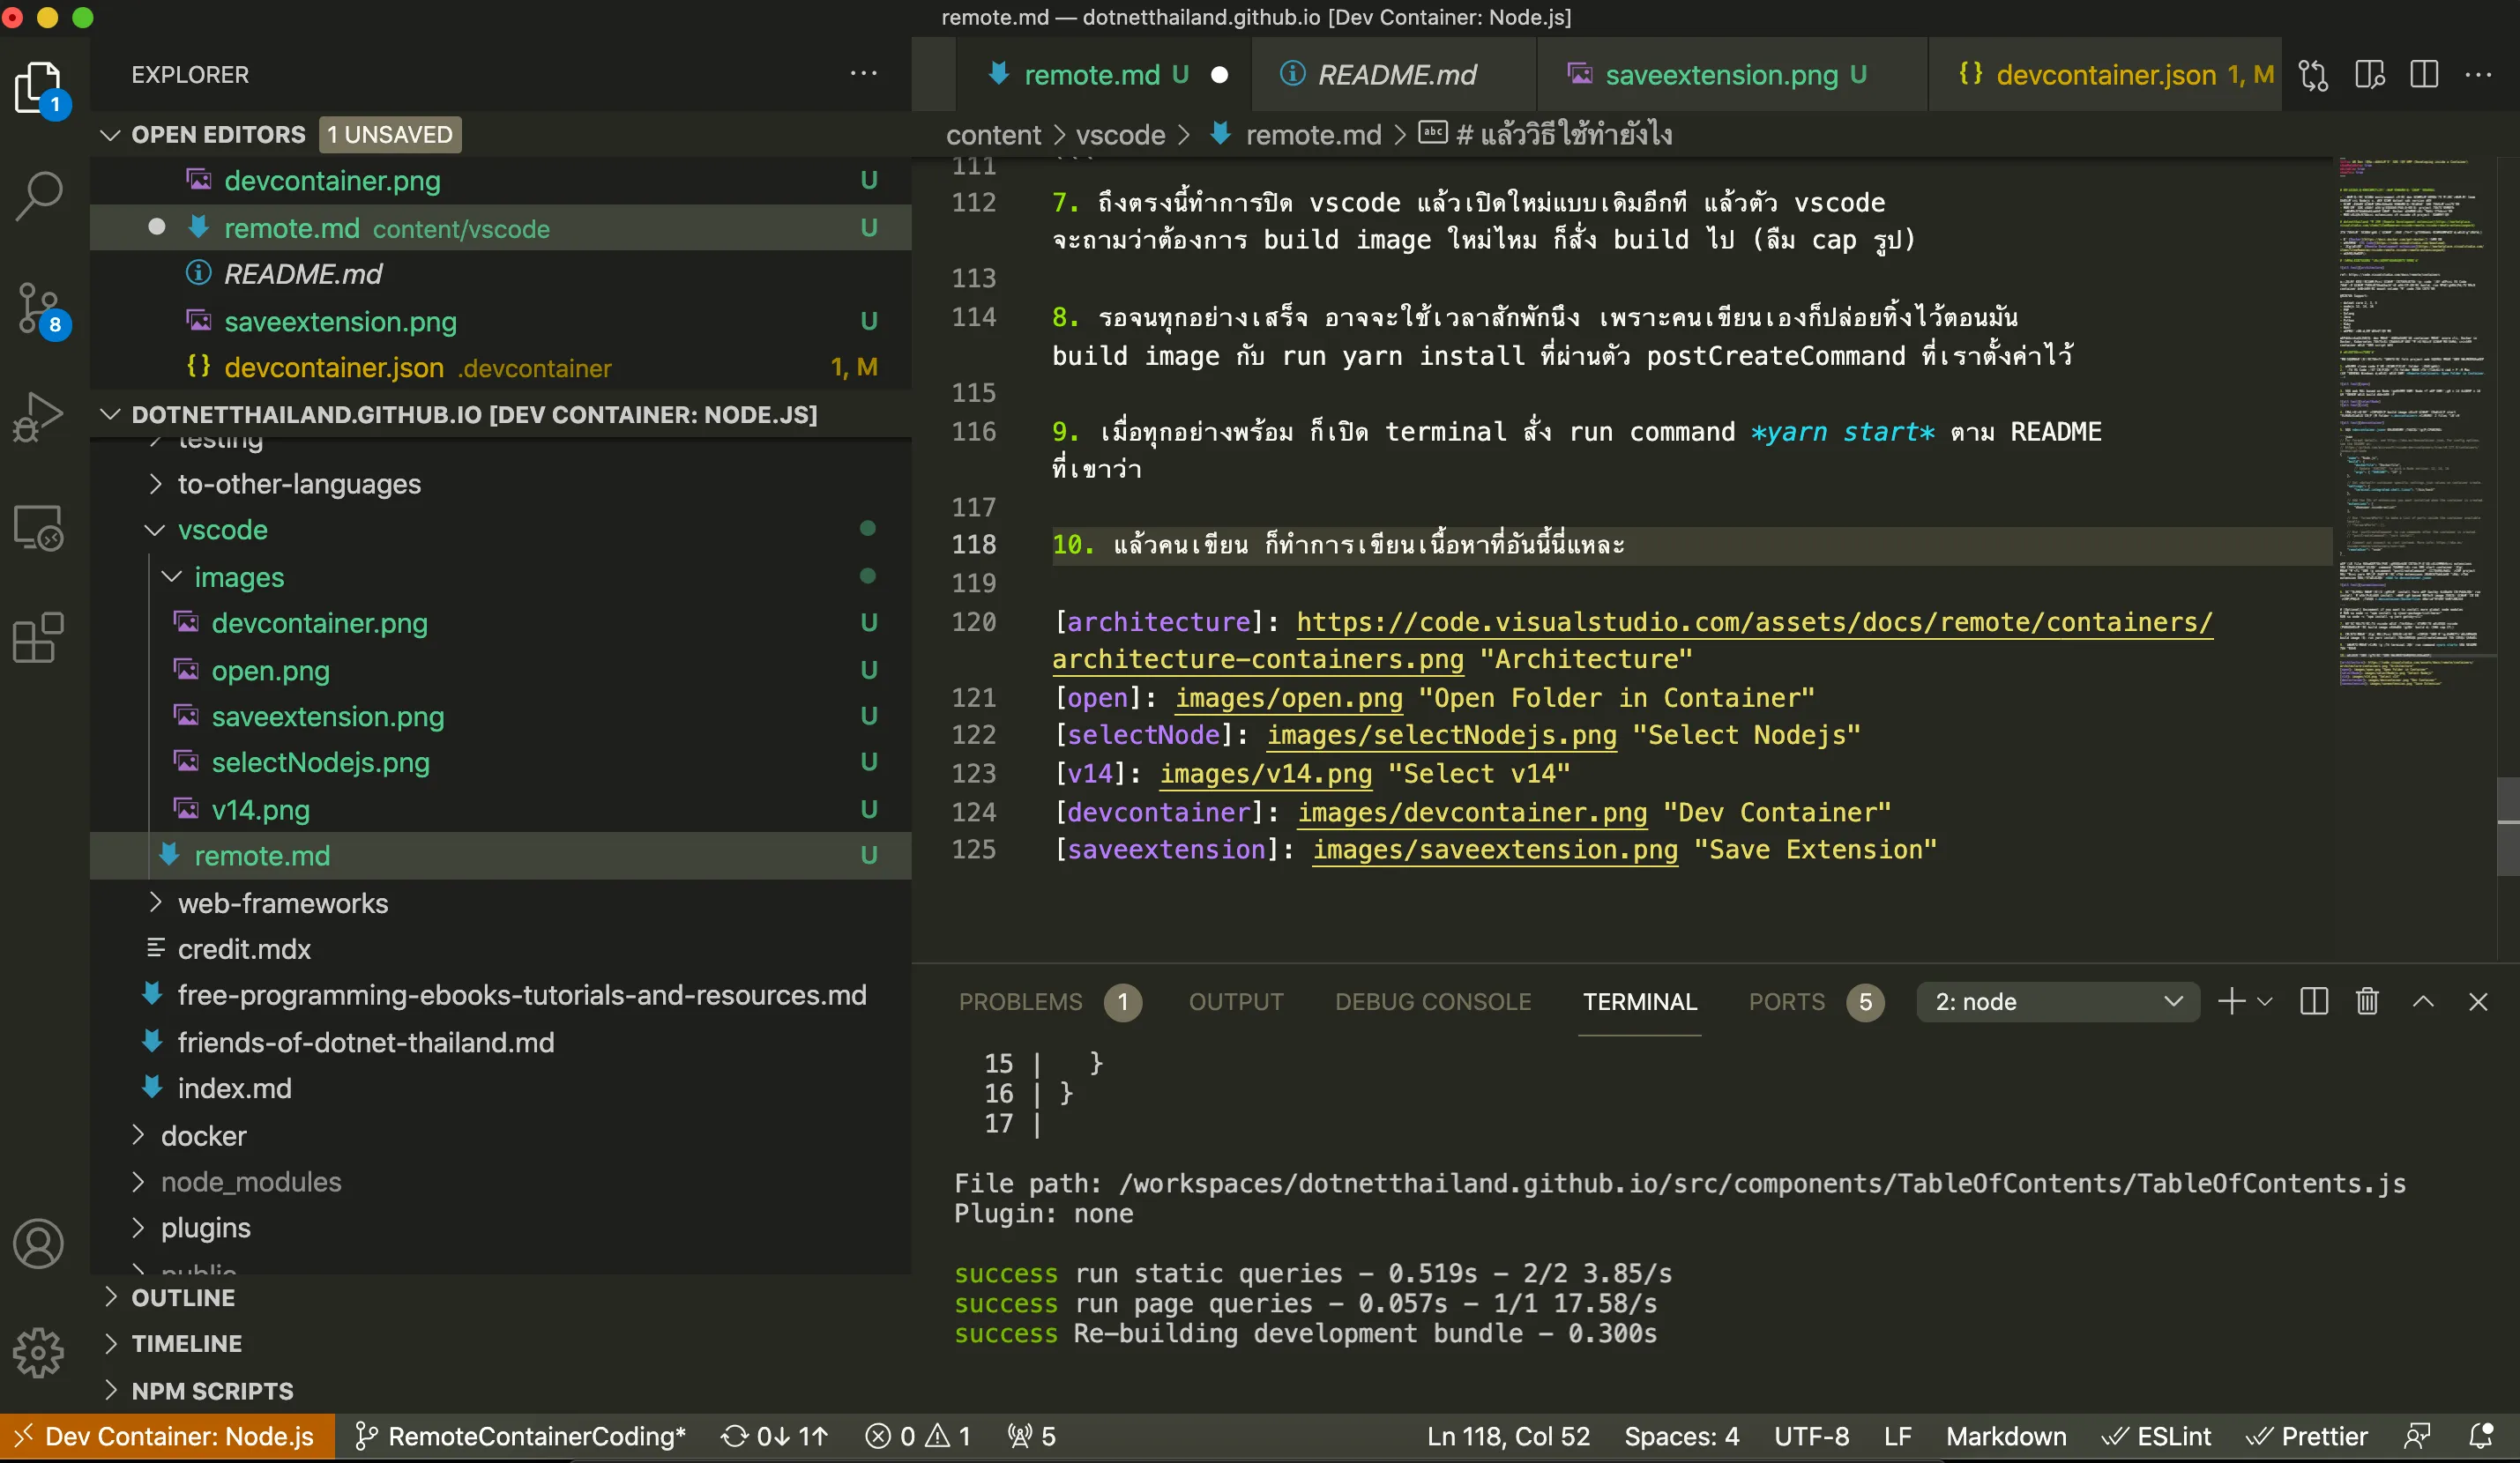This screenshot has width=2520, height=1463.
Task: Open notifications bell in status bar
Action: point(2481,1436)
